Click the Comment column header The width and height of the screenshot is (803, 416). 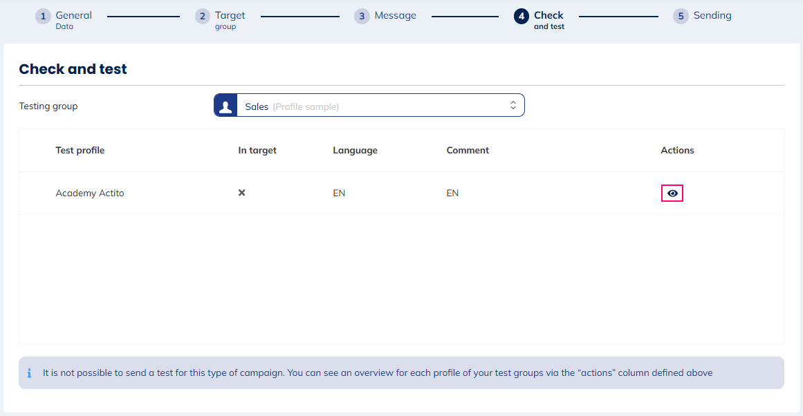[x=468, y=151]
